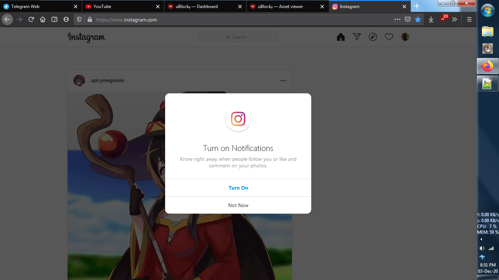499x280 pixels.
Task: Click the Instagram search field
Action: (238, 36)
